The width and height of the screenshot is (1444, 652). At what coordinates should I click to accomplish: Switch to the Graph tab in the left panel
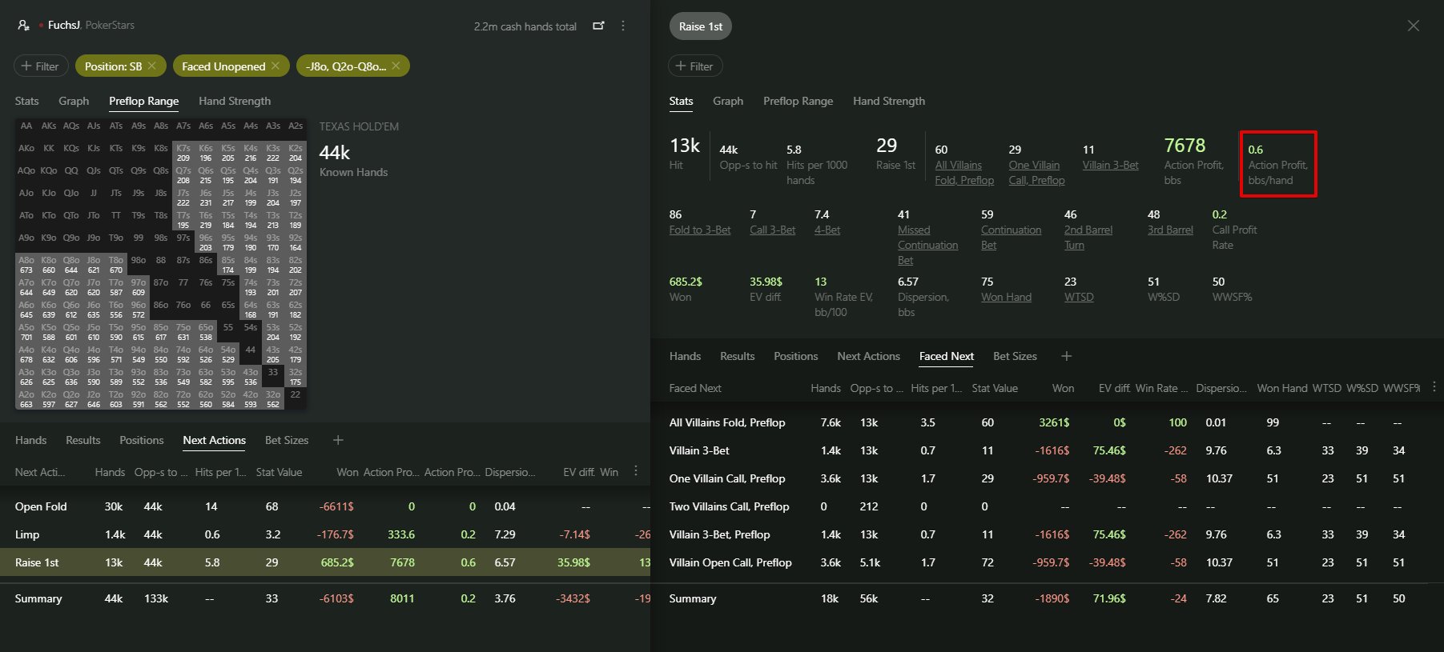coord(74,101)
